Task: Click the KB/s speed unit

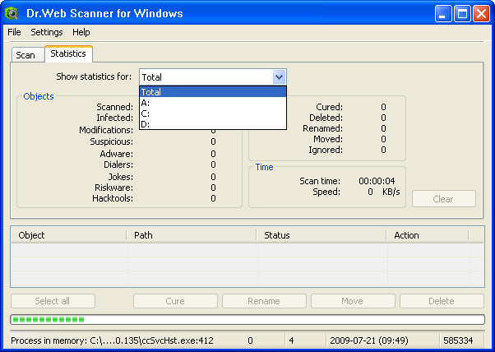Action: click(x=391, y=192)
